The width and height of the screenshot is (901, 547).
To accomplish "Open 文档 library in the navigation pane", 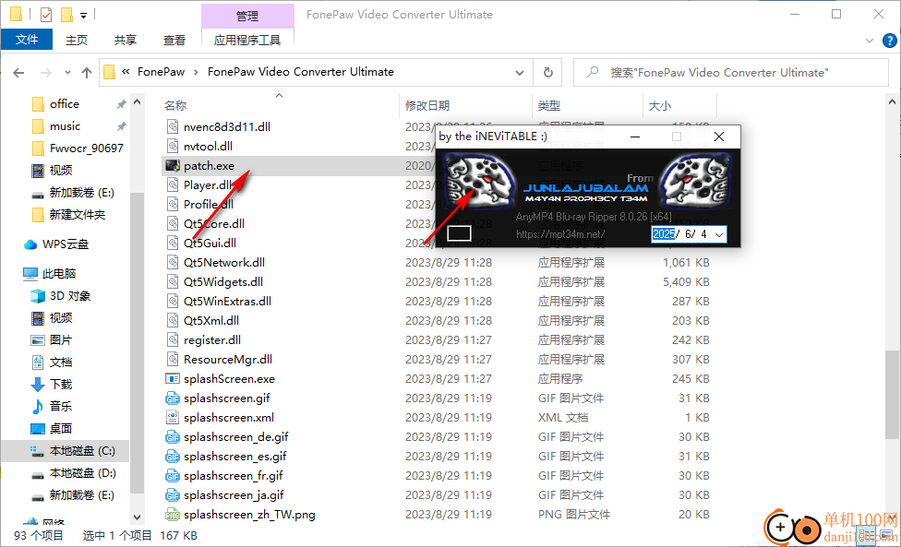I will point(60,363).
